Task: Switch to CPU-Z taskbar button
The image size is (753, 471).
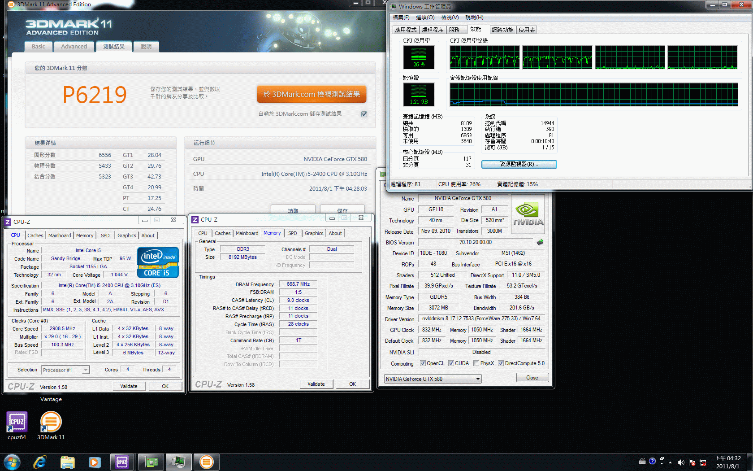Action: [x=122, y=462]
